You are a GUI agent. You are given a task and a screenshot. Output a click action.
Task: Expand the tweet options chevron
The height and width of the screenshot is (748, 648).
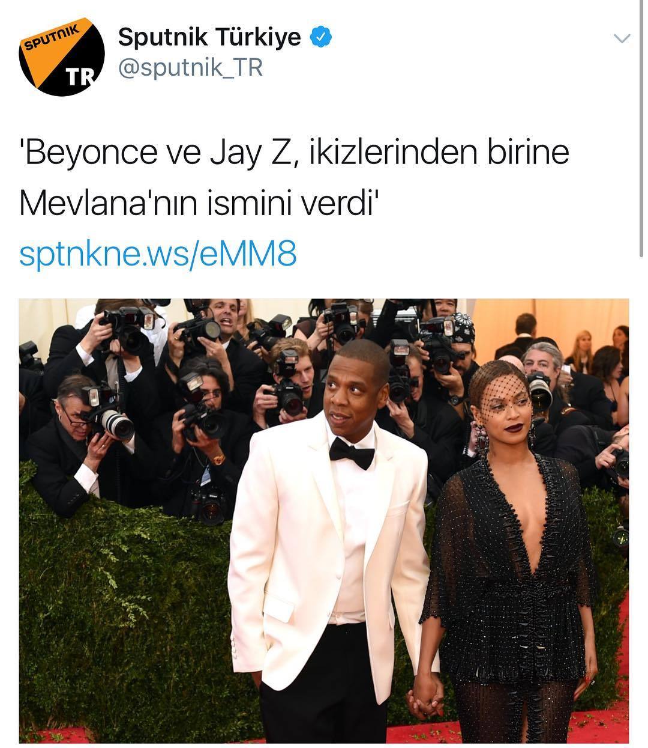(x=623, y=39)
